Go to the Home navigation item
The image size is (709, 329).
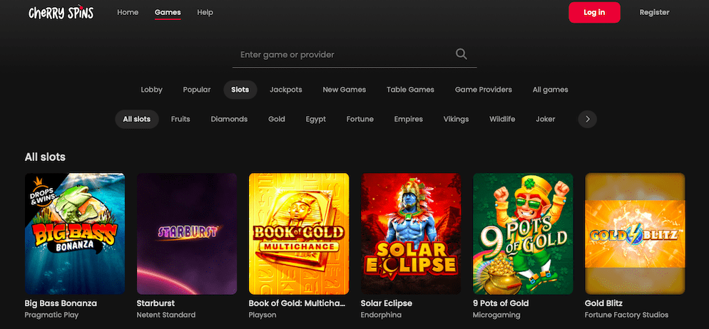128,12
